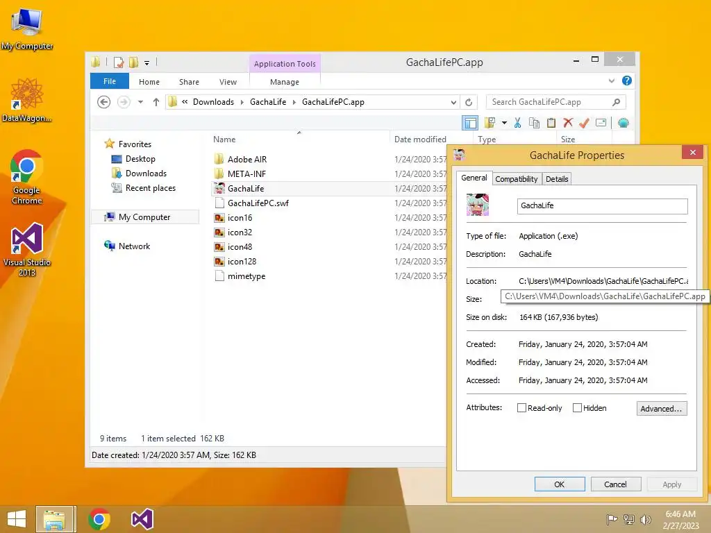Open the Manage ribbon tab

[285, 82]
